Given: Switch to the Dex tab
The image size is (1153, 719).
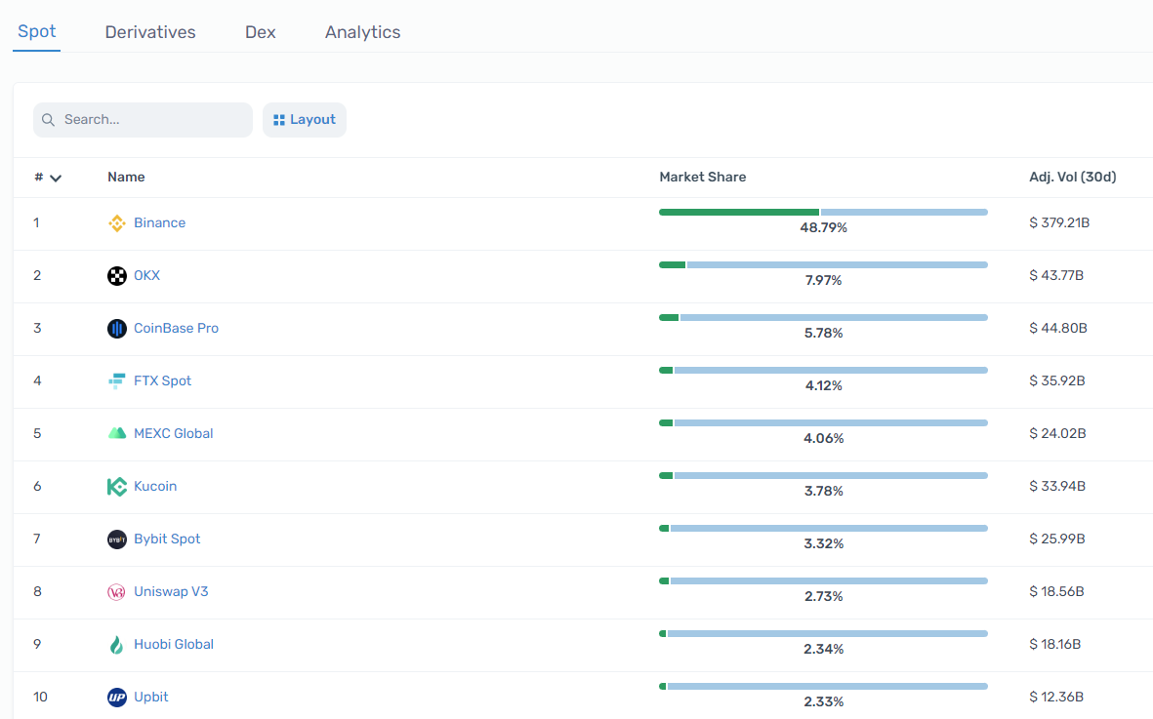Looking at the screenshot, I should tap(261, 32).
